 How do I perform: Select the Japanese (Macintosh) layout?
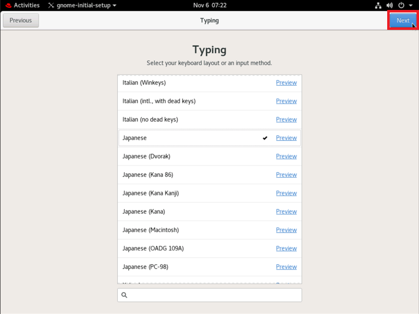point(151,230)
